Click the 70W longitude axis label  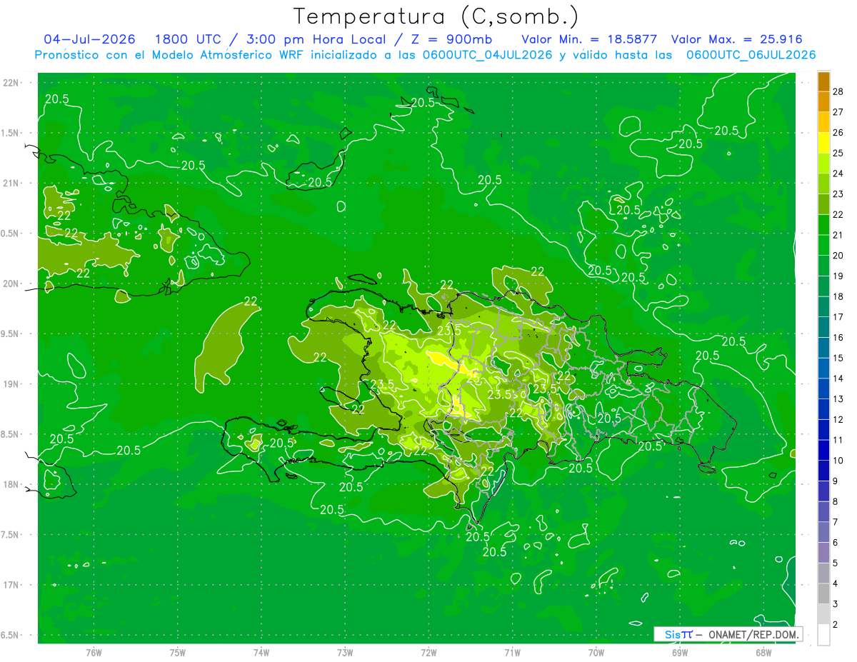[x=596, y=652]
